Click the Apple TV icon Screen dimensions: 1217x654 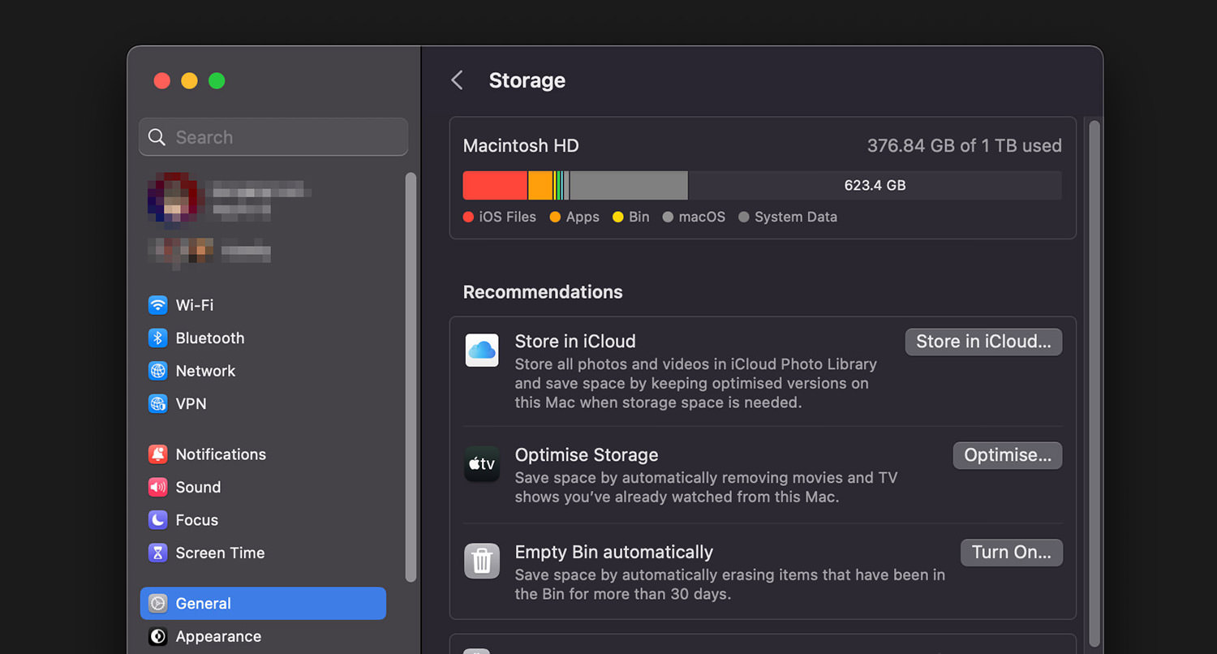click(482, 463)
